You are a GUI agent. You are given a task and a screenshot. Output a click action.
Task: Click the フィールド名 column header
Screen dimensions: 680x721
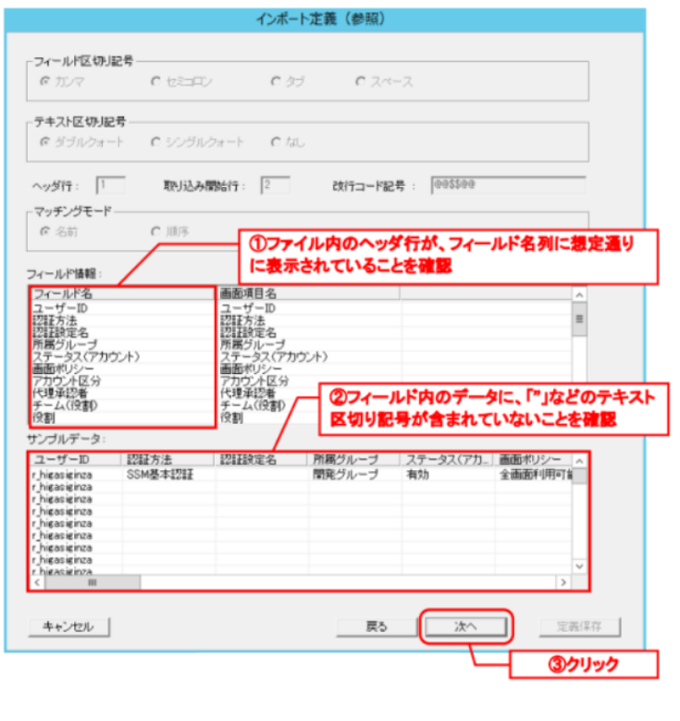coord(124,293)
